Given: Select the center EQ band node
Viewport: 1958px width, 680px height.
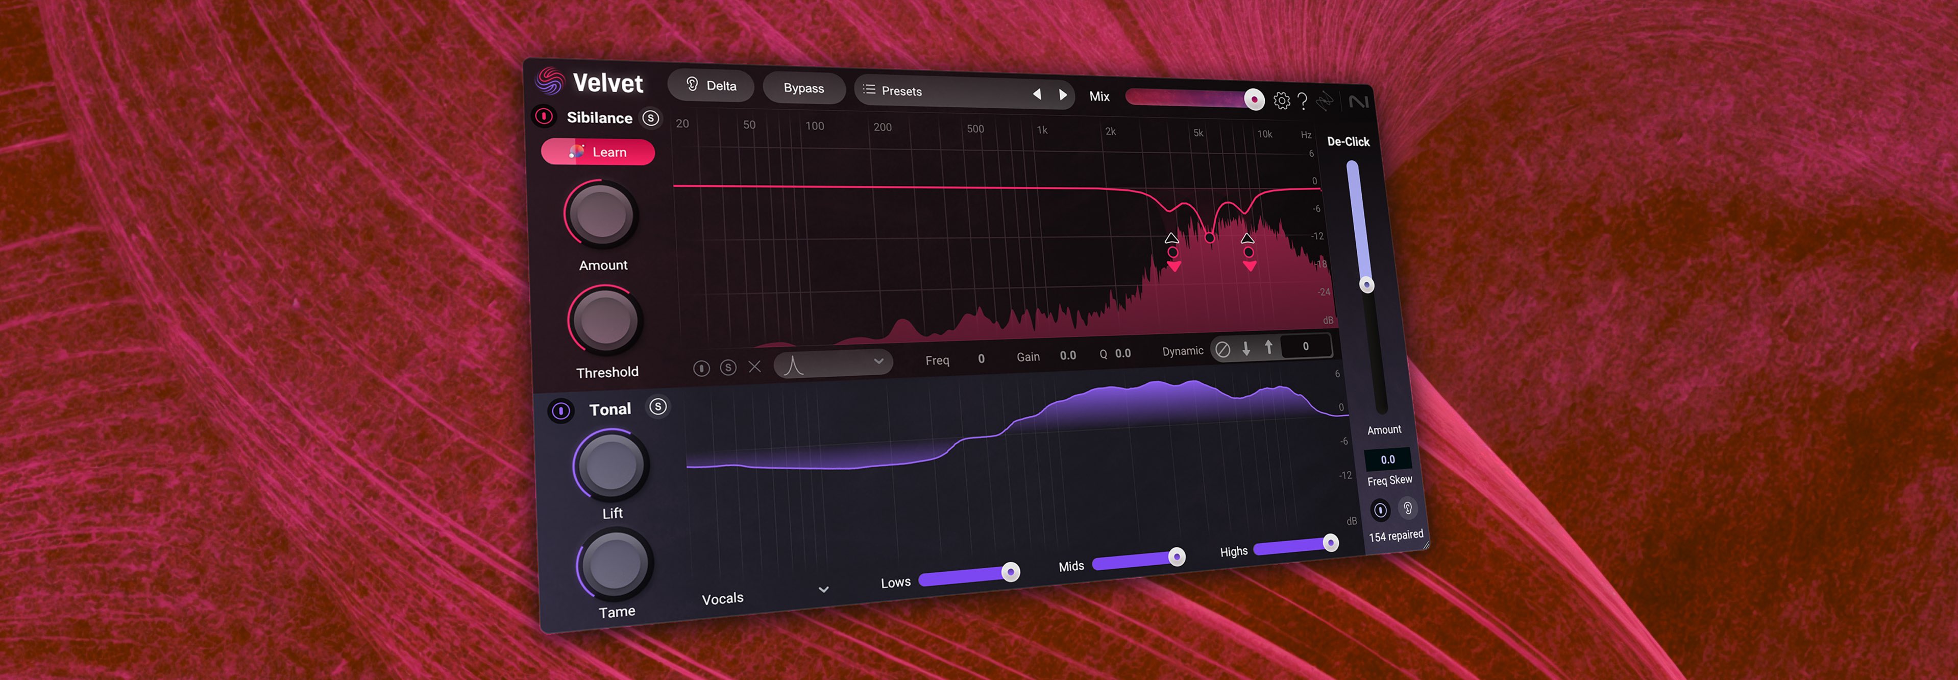Looking at the screenshot, I should click(1209, 237).
